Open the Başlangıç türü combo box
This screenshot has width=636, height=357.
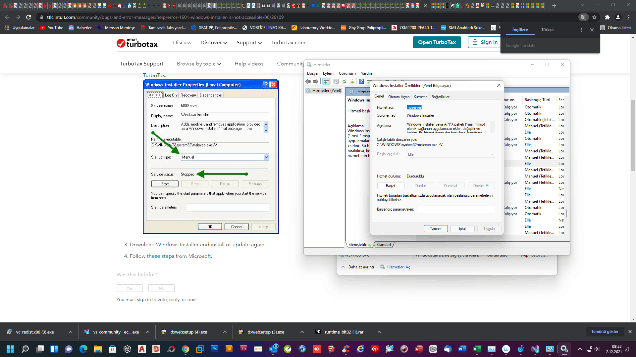(x=450, y=154)
